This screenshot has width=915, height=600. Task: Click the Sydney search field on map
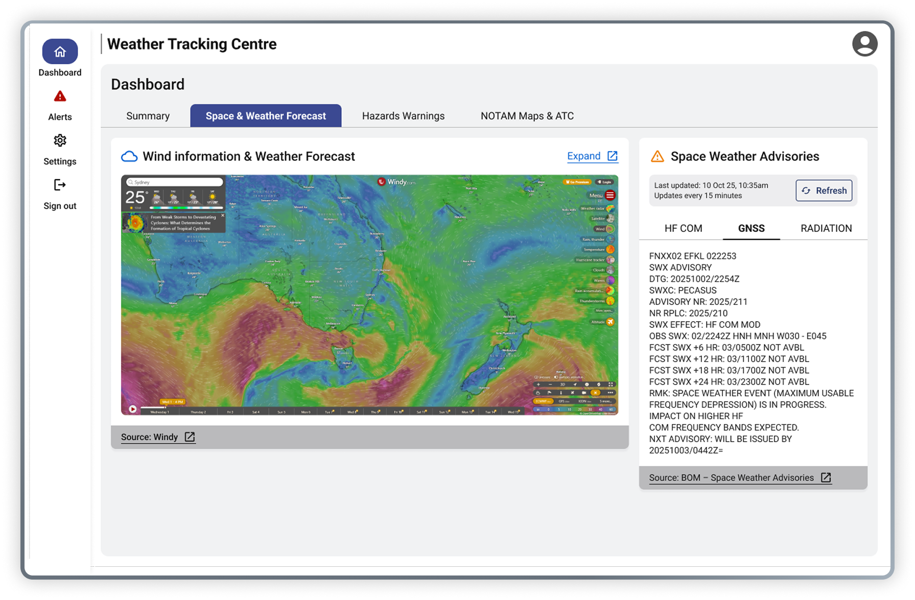coord(175,182)
